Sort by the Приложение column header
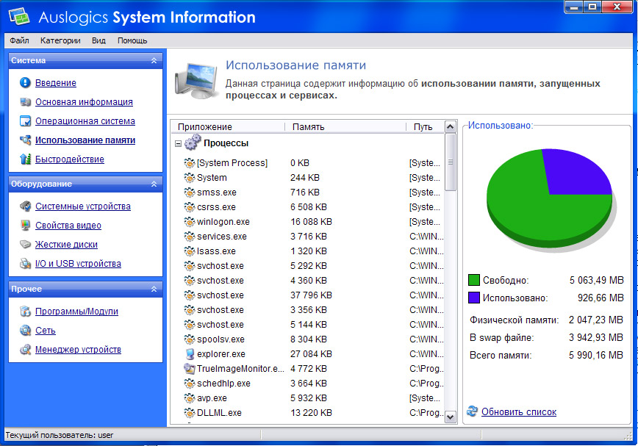This screenshot has height=446, width=638. pyautogui.click(x=227, y=127)
